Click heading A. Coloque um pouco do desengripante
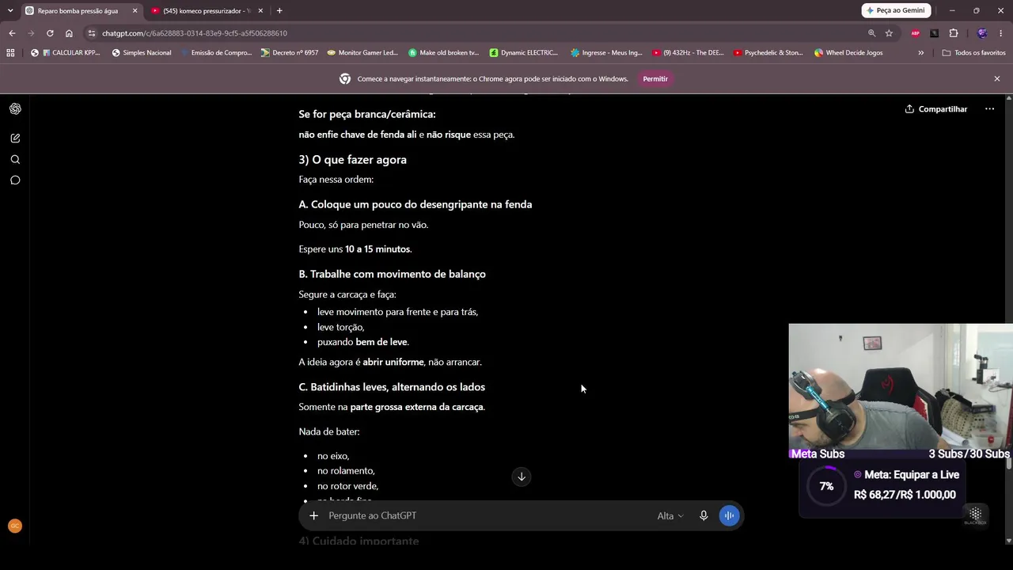The image size is (1013, 570). [415, 205]
